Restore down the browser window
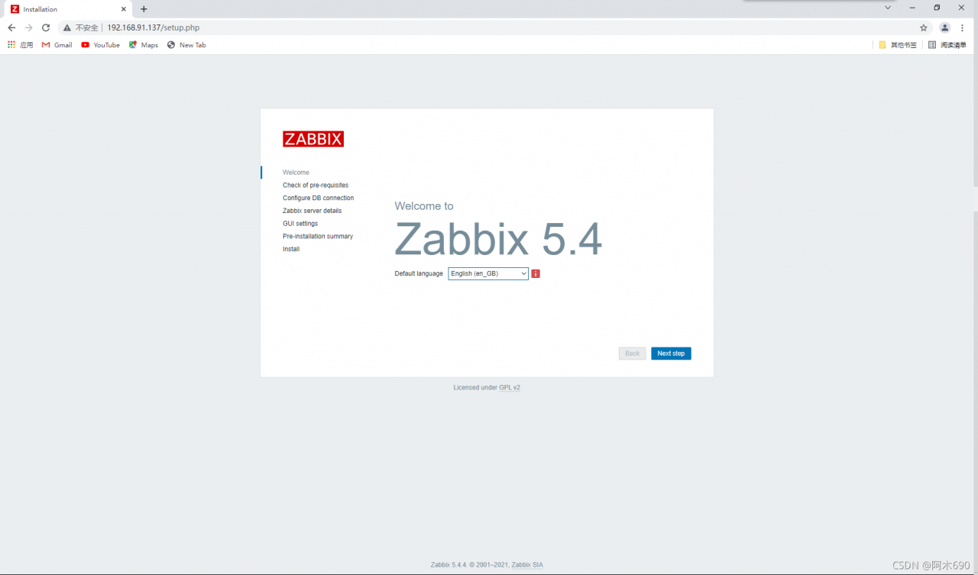This screenshot has height=575, width=978. 937,8
